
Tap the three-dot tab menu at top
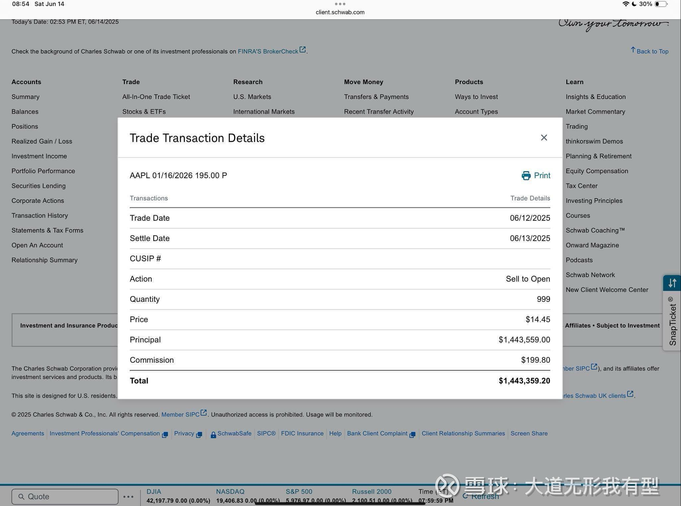coord(340,4)
